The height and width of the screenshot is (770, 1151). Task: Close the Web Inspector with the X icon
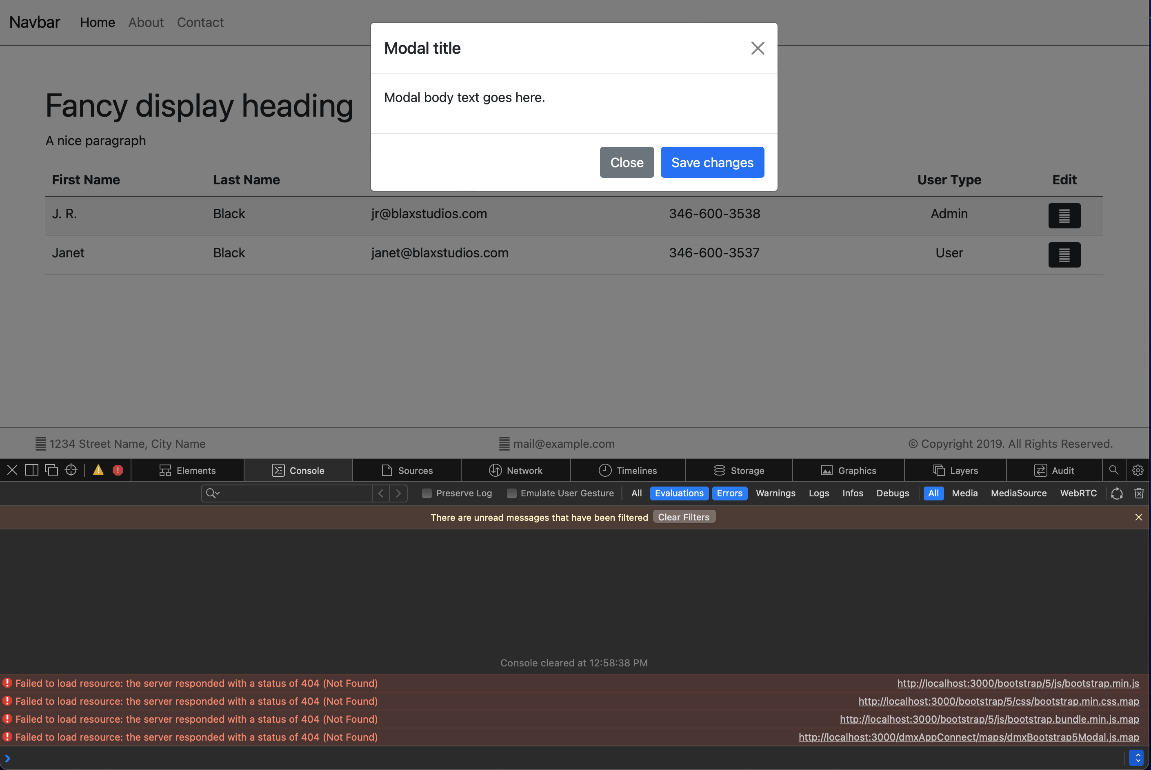pyautogui.click(x=12, y=470)
